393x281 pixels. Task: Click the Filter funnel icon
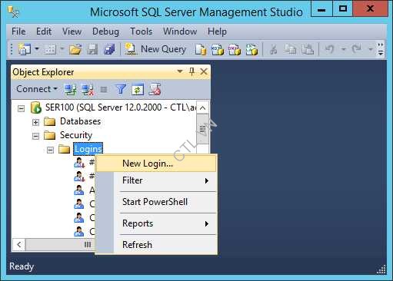pos(121,90)
